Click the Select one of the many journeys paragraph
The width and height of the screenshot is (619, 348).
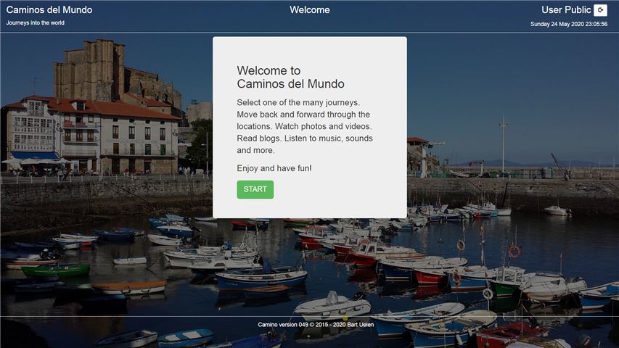point(305,126)
